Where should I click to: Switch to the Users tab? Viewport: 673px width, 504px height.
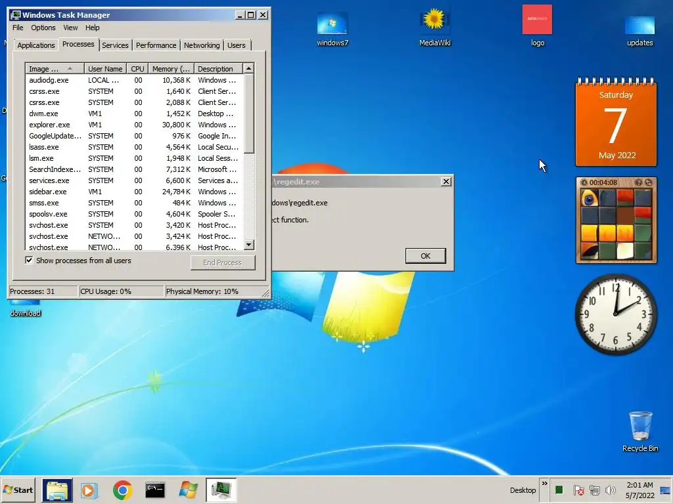237,45
